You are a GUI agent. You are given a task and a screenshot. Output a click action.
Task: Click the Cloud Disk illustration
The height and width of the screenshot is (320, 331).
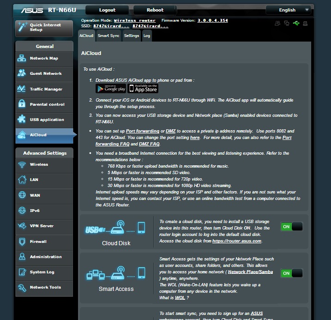[115, 228]
